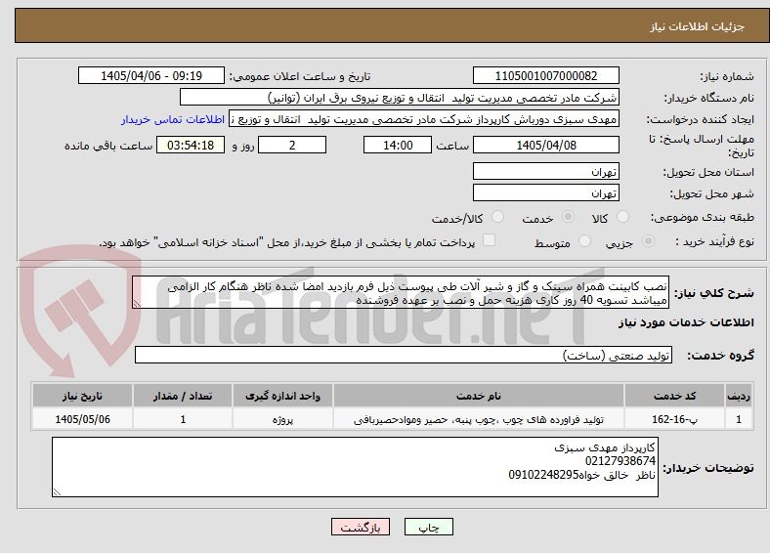770x553 pixels.
Task: Click the مهلت ارسال پاسخ label
Action: point(702,146)
